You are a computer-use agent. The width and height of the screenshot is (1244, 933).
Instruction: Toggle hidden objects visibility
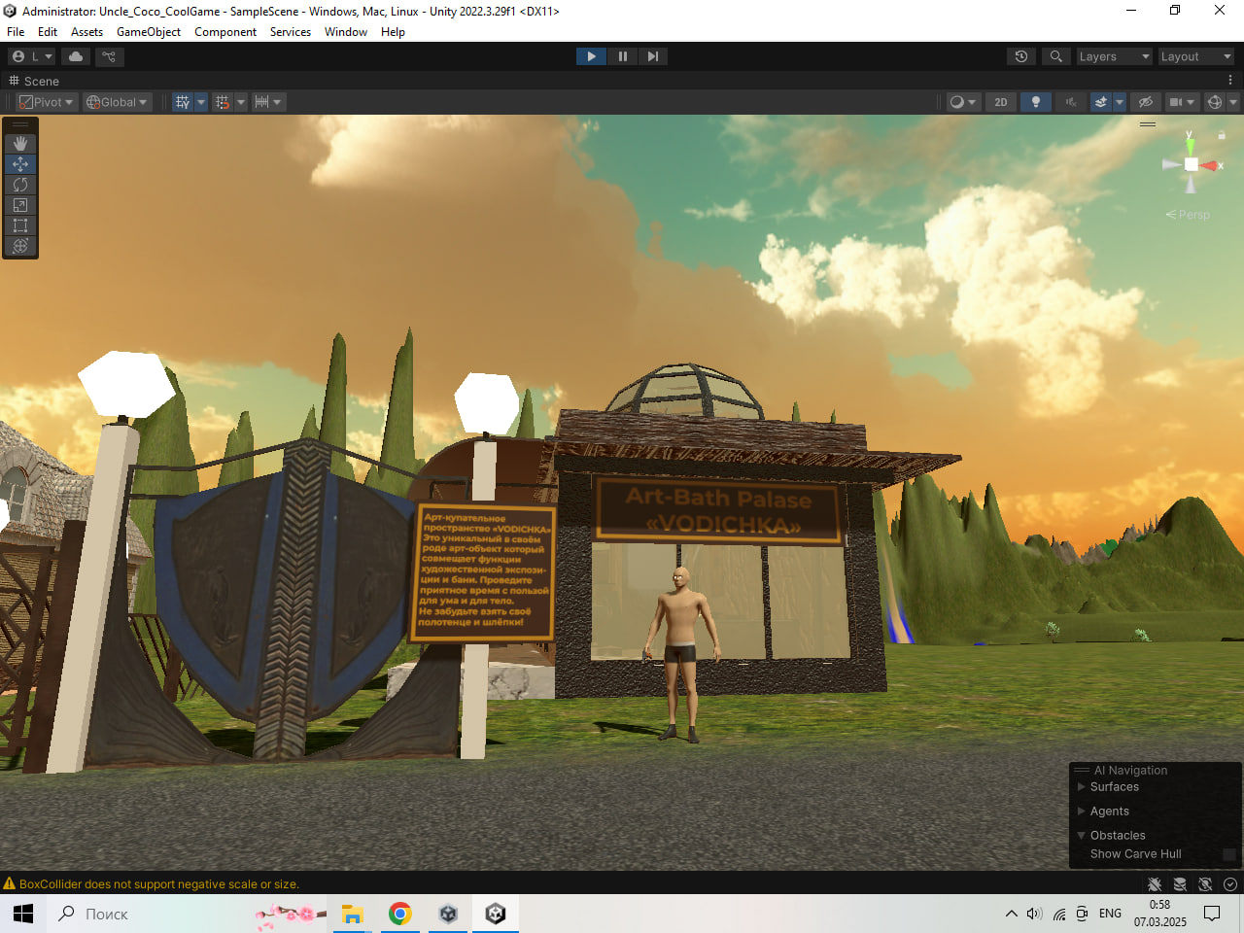click(1146, 102)
